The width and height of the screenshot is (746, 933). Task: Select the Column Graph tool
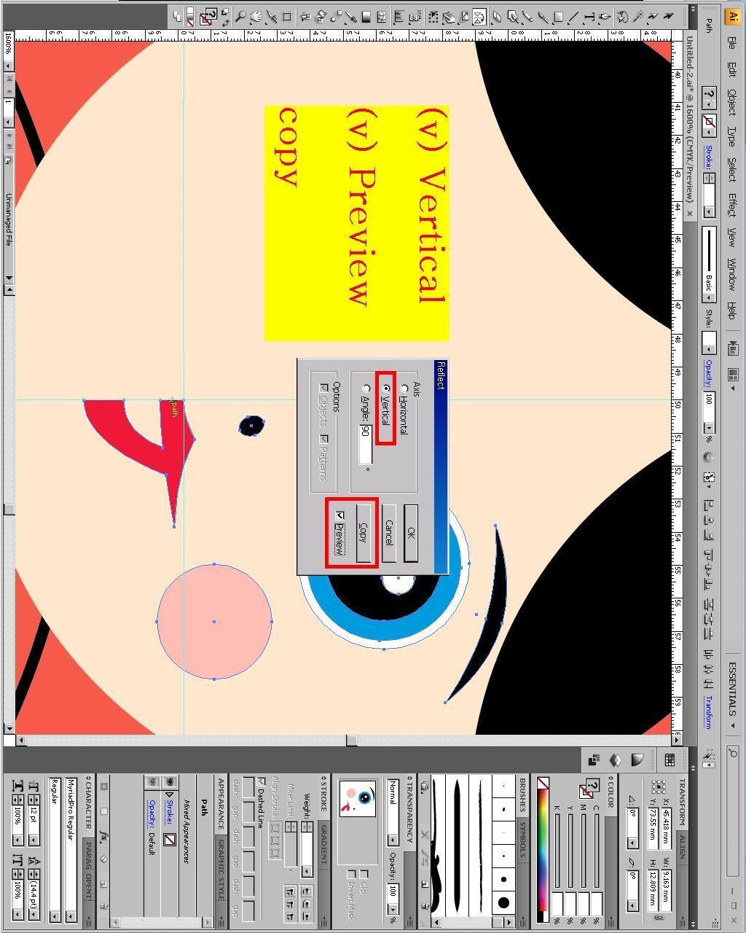click(x=399, y=16)
